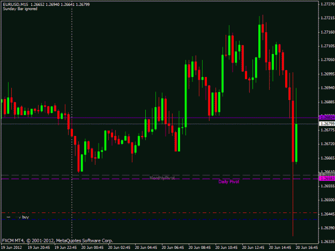Screen dimensions: 335x251
Task: Click the 1.26885 price axis label
Action: (x=327, y=102)
